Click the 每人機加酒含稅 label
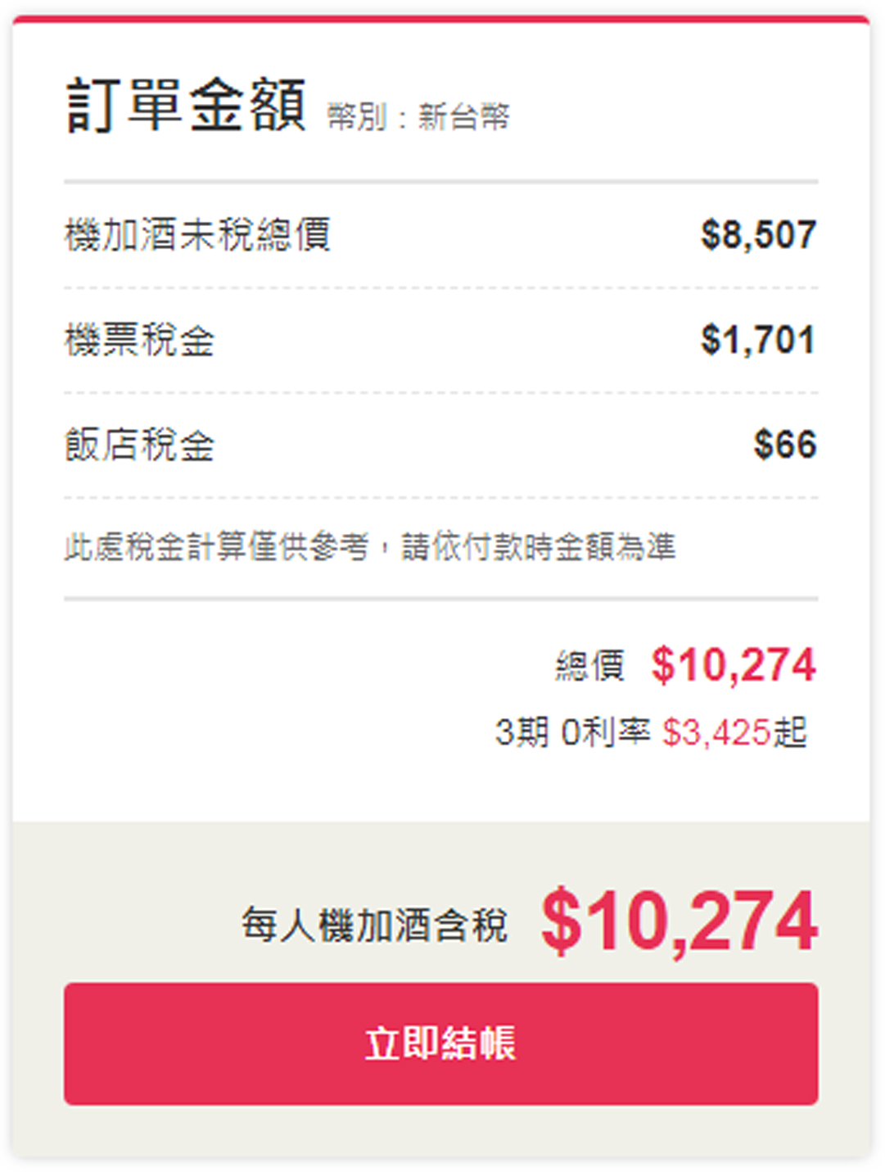 pos(374,925)
